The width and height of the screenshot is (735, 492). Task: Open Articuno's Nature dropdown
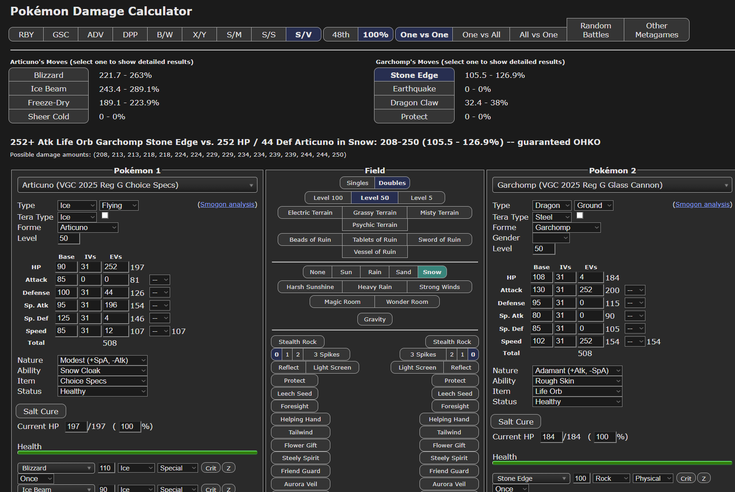coord(103,360)
